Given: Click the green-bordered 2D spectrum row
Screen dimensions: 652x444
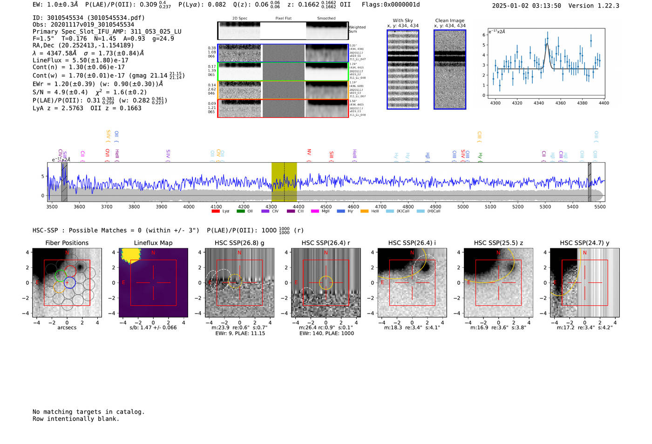Looking at the screenshot, I should [283, 72].
